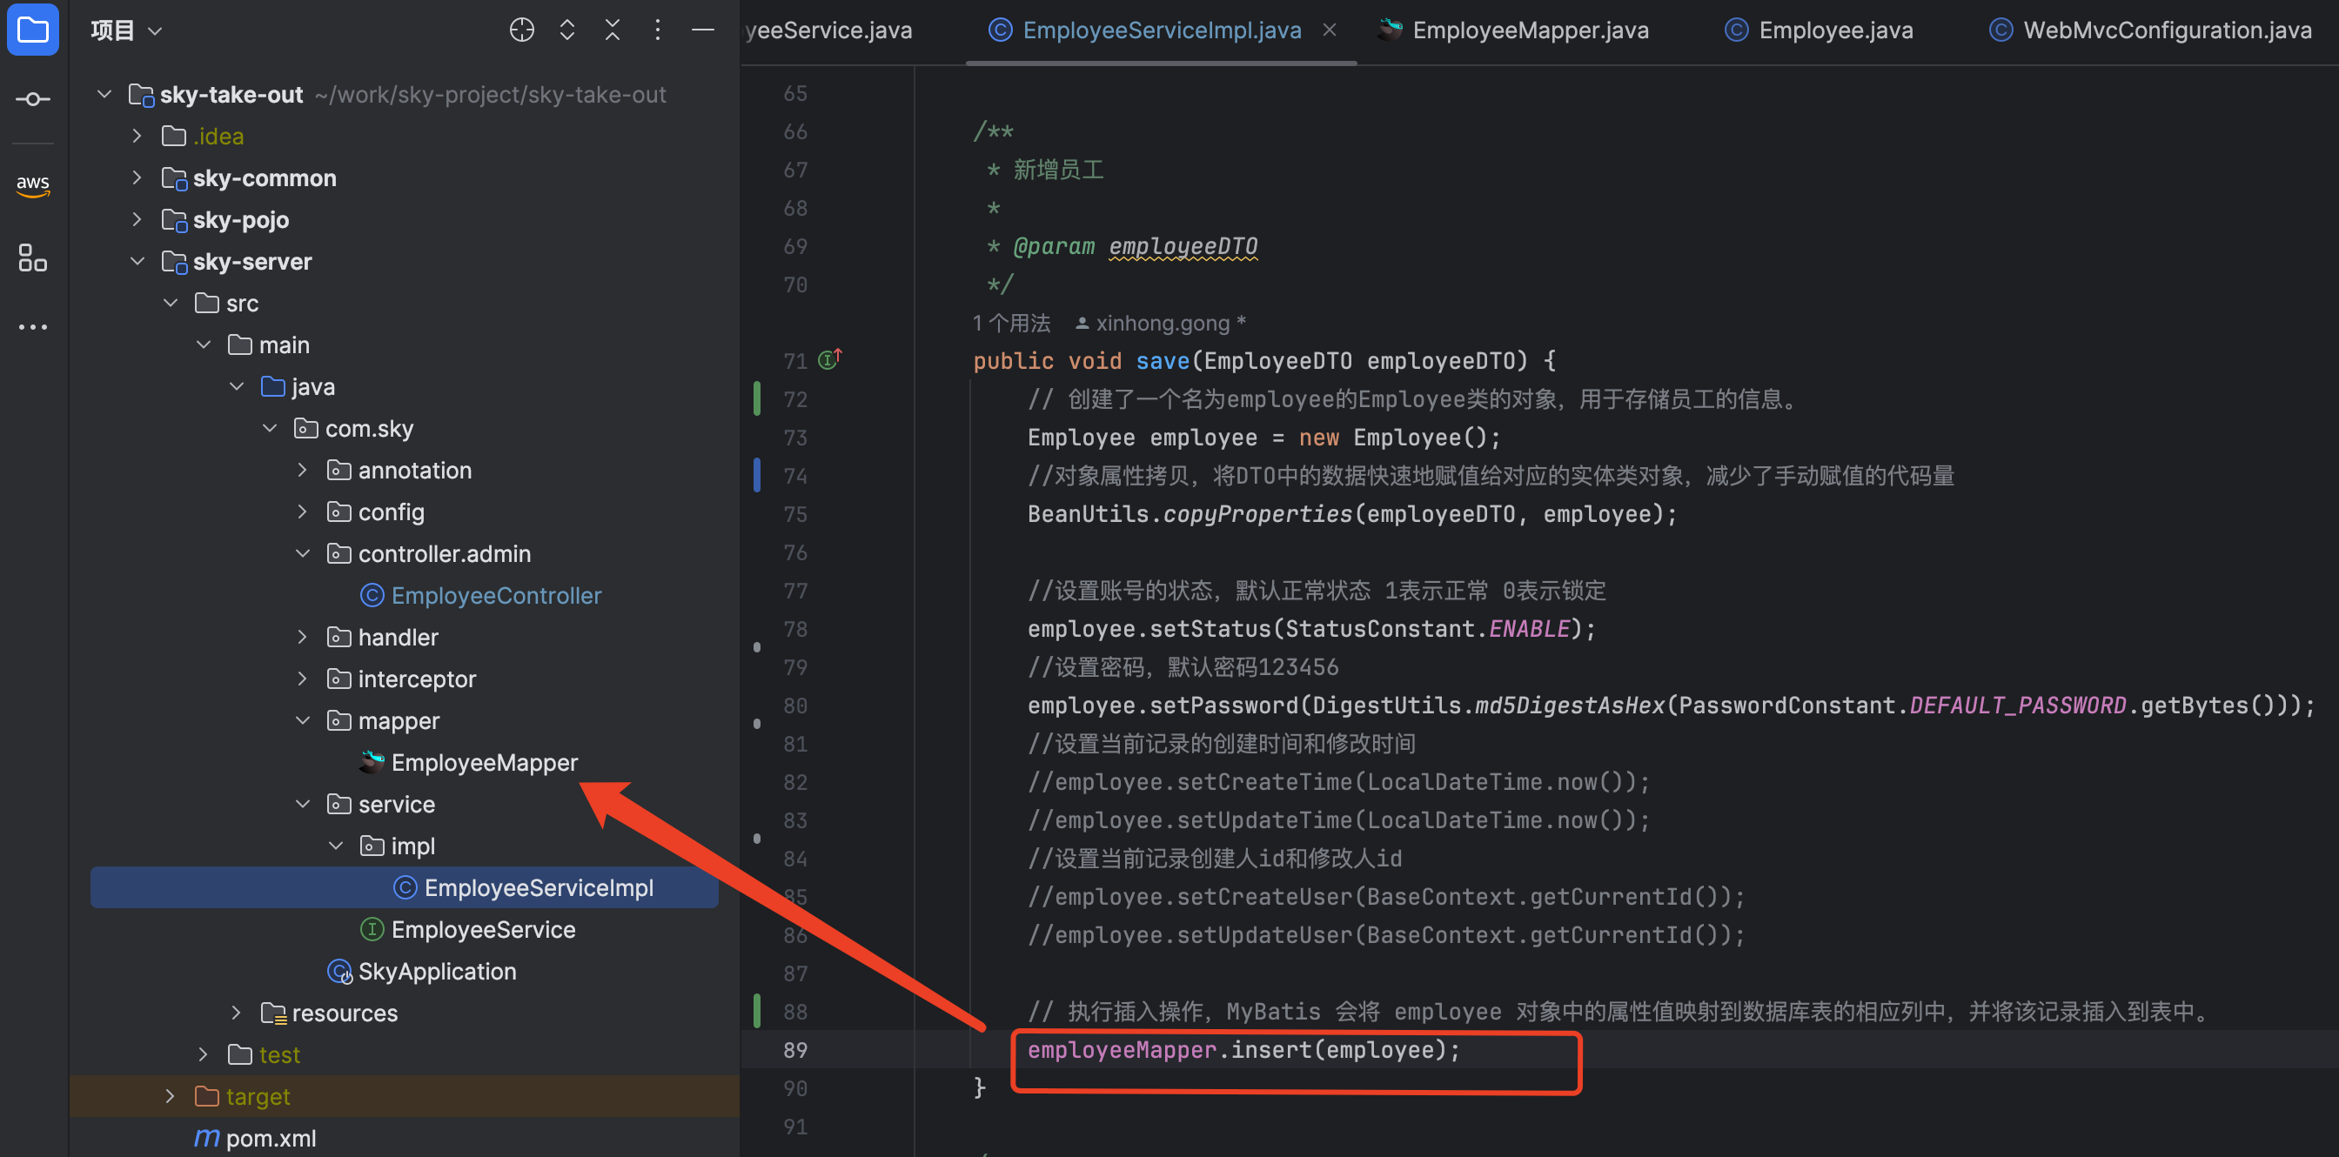Screen dimensions: 2339x1157
Task: Open the project panel options menu
Action: click(x=659, y=30)
